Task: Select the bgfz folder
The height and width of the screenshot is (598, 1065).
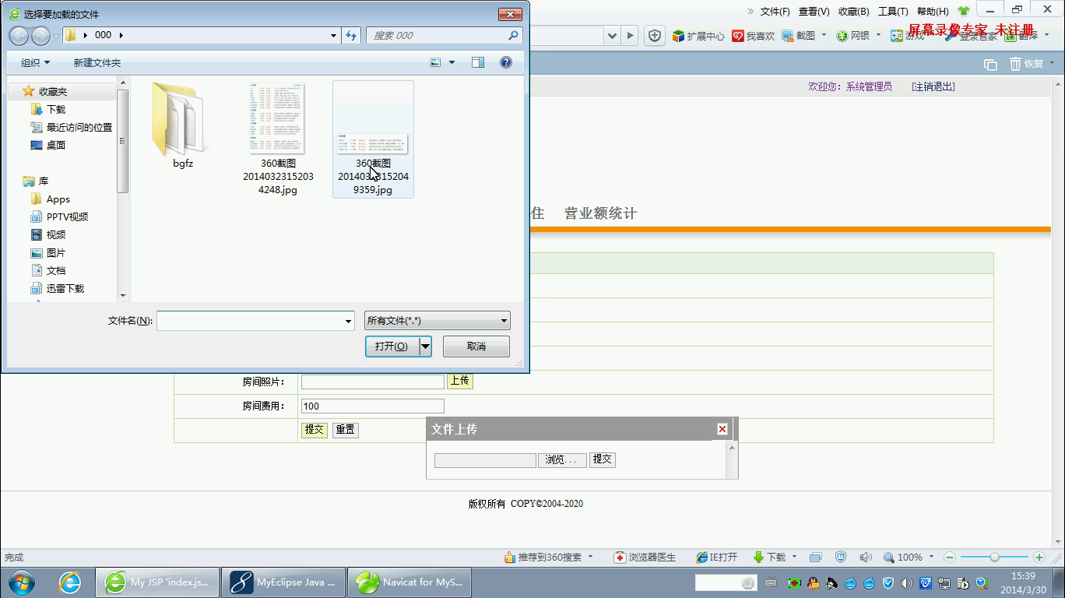Action: click(x=183, y=126)
